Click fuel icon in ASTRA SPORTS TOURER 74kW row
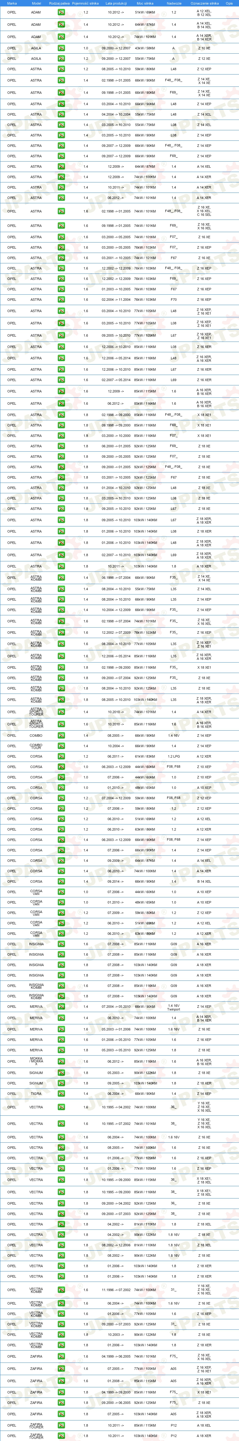Image resolution: width=239 pixels, height=1441 pixels. coord(61,712)
